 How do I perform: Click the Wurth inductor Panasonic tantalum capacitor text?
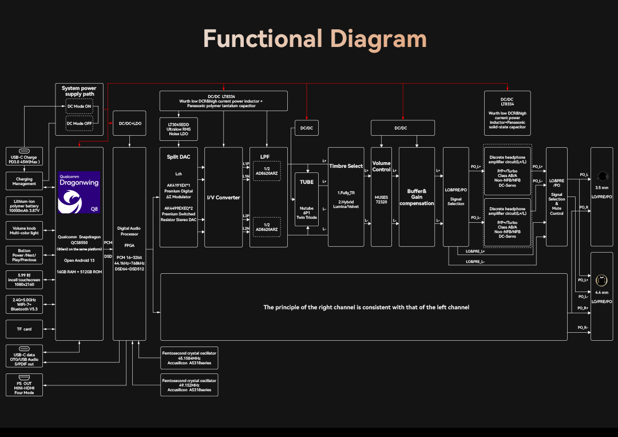click(221, 103)
